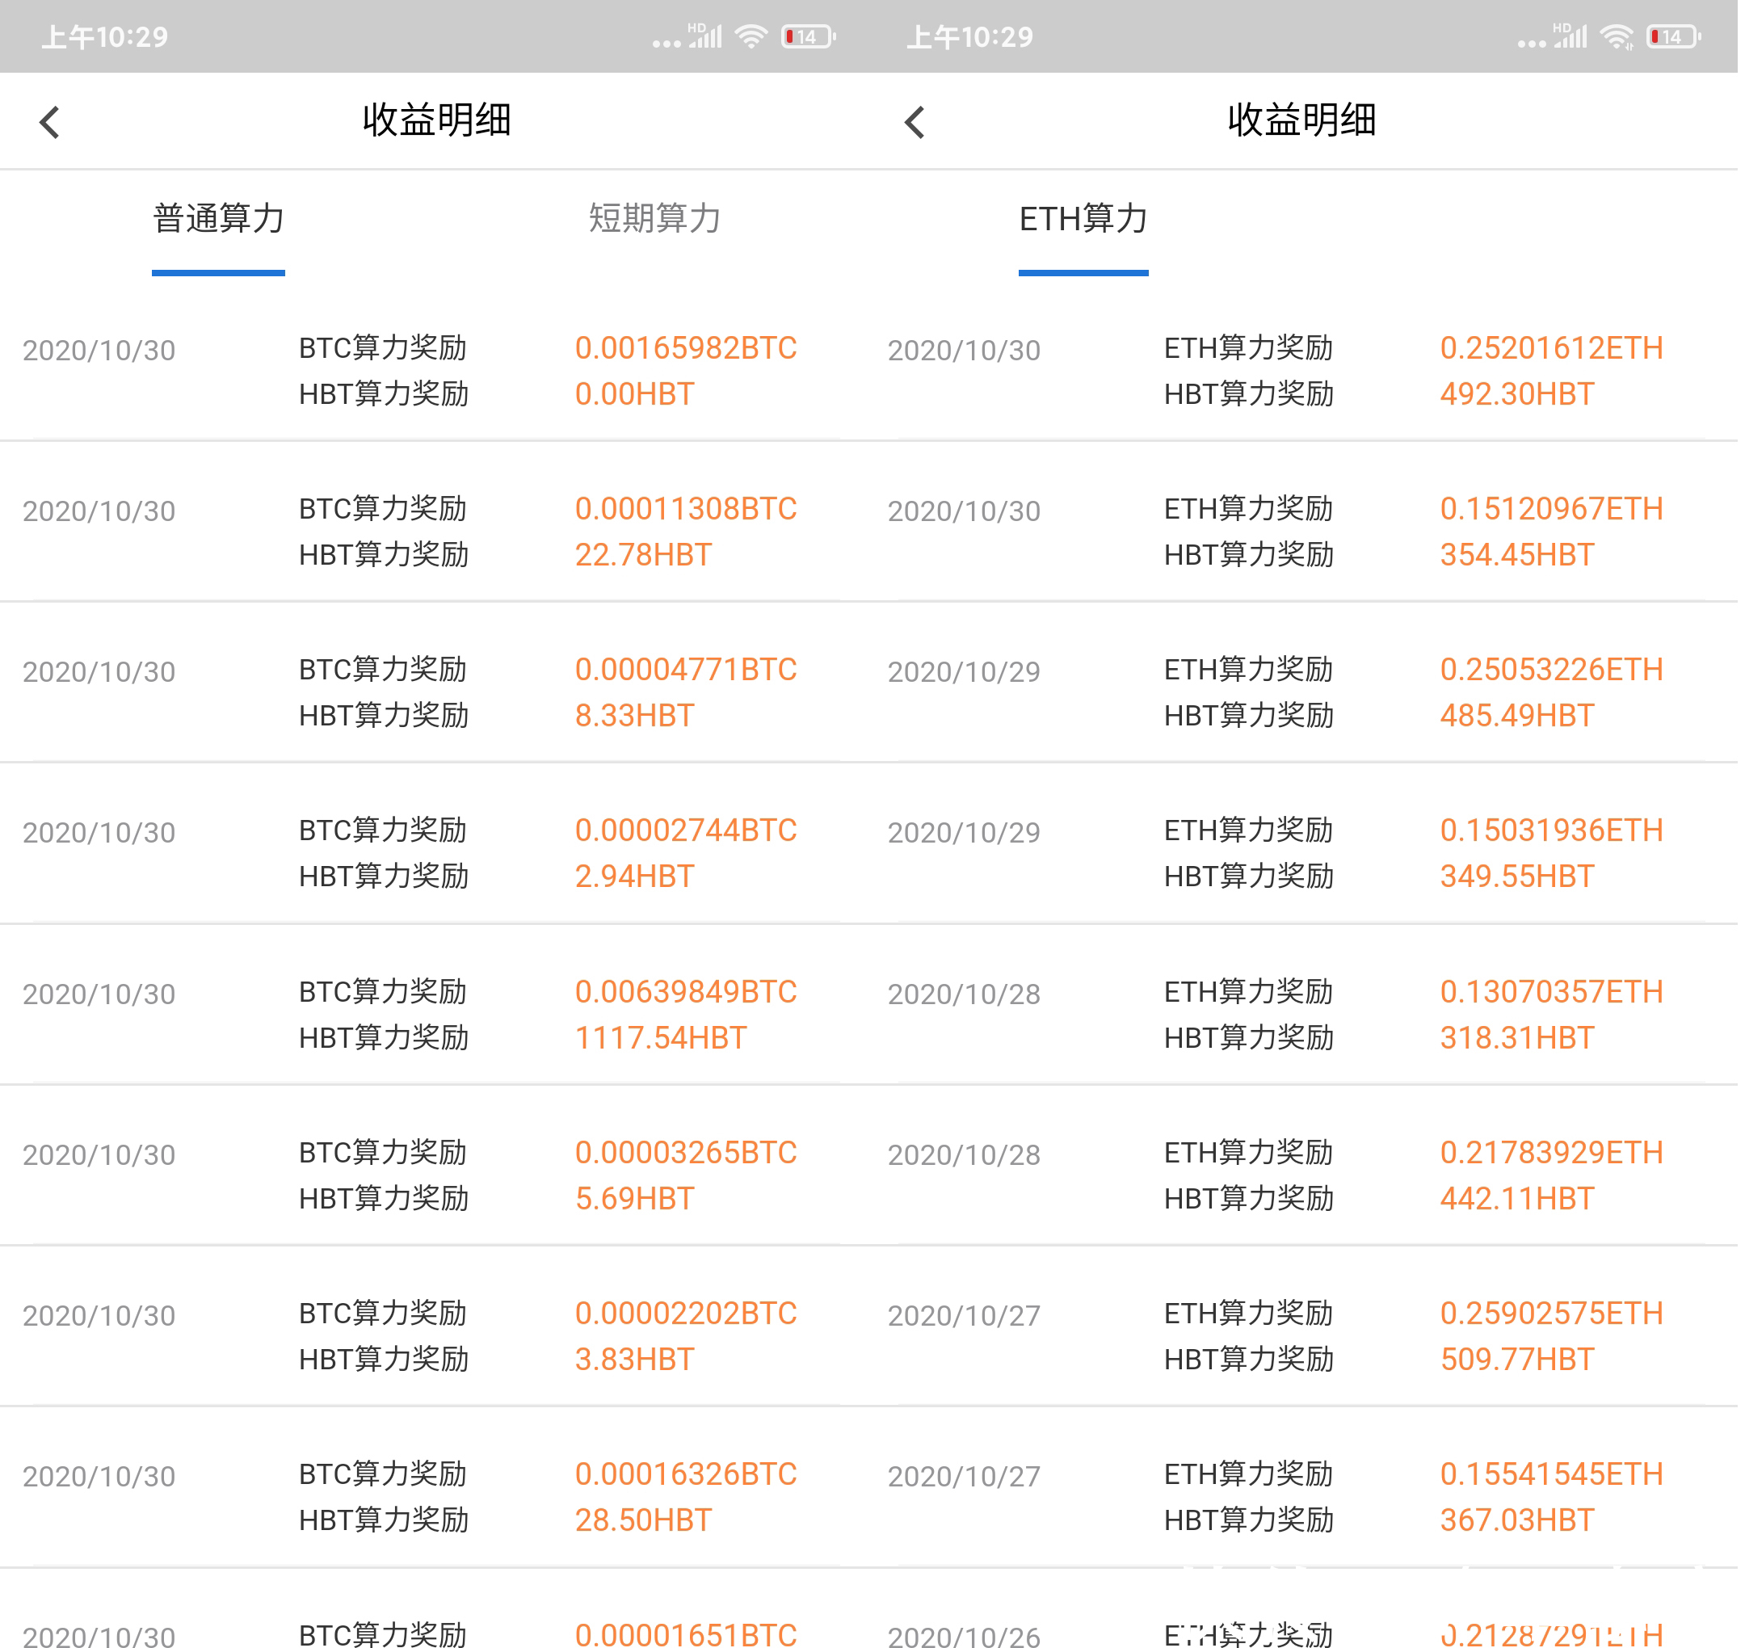Switch to the 普通算力 tab
The width and height of the screenshot is (1745, 1648).
coord(220,219)
